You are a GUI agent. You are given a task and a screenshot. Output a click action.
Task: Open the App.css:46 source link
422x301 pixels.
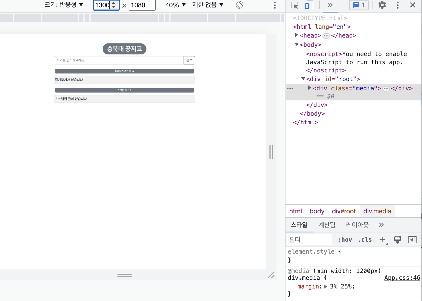click(402, 278)
